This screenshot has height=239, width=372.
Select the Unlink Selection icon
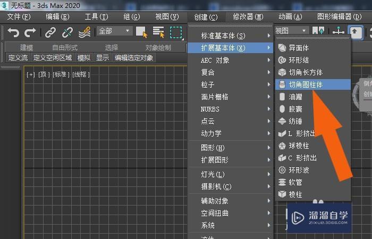coord(67,32)
